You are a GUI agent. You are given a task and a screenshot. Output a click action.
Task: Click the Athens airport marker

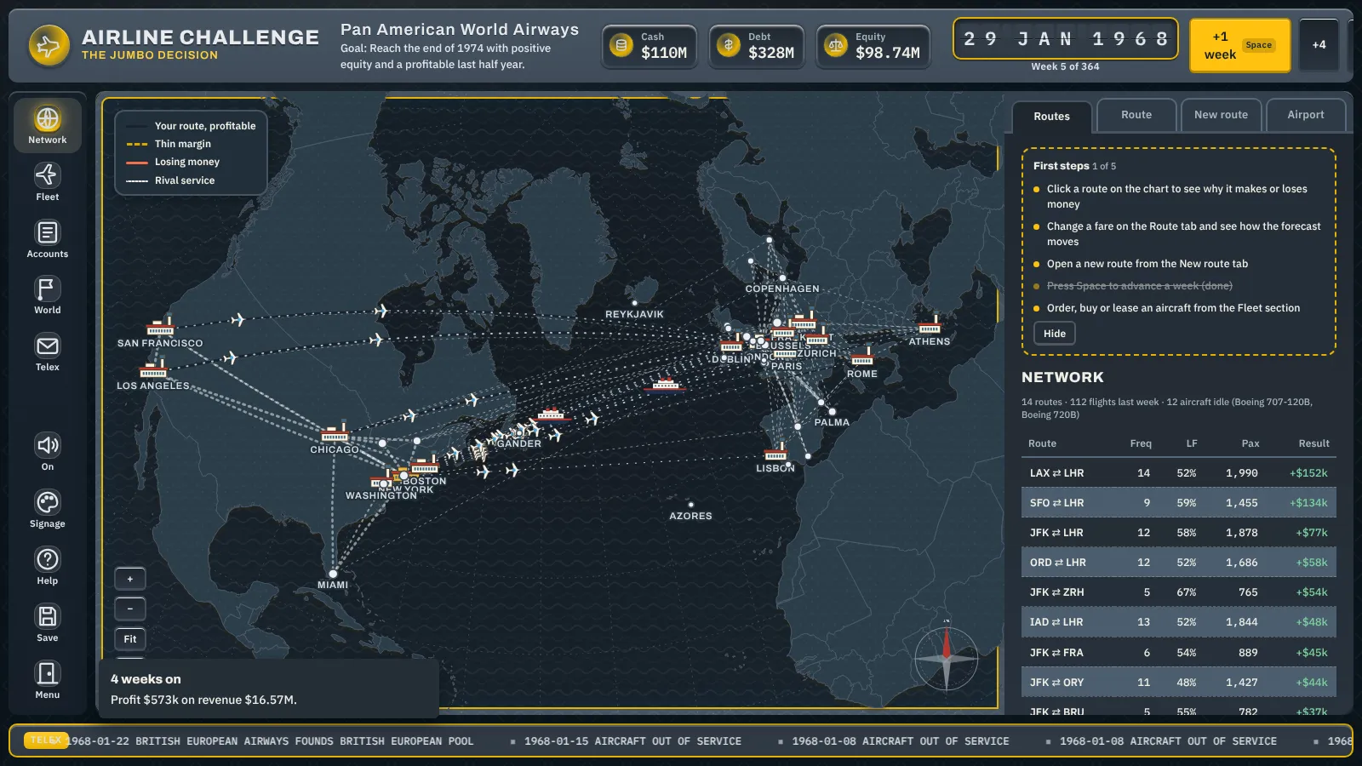[930, 325]
